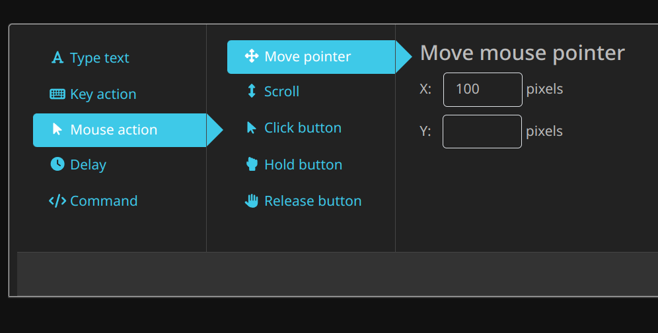Click the clock icon next to Delay
658x333 pixels.
point(57,164)
